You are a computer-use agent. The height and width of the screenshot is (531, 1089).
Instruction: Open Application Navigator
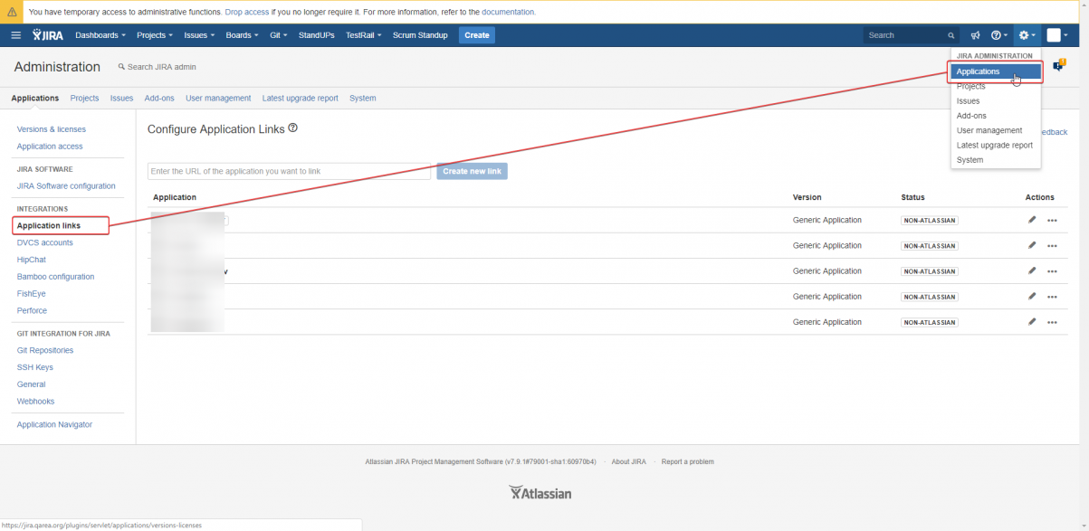(x=54, y=424)
